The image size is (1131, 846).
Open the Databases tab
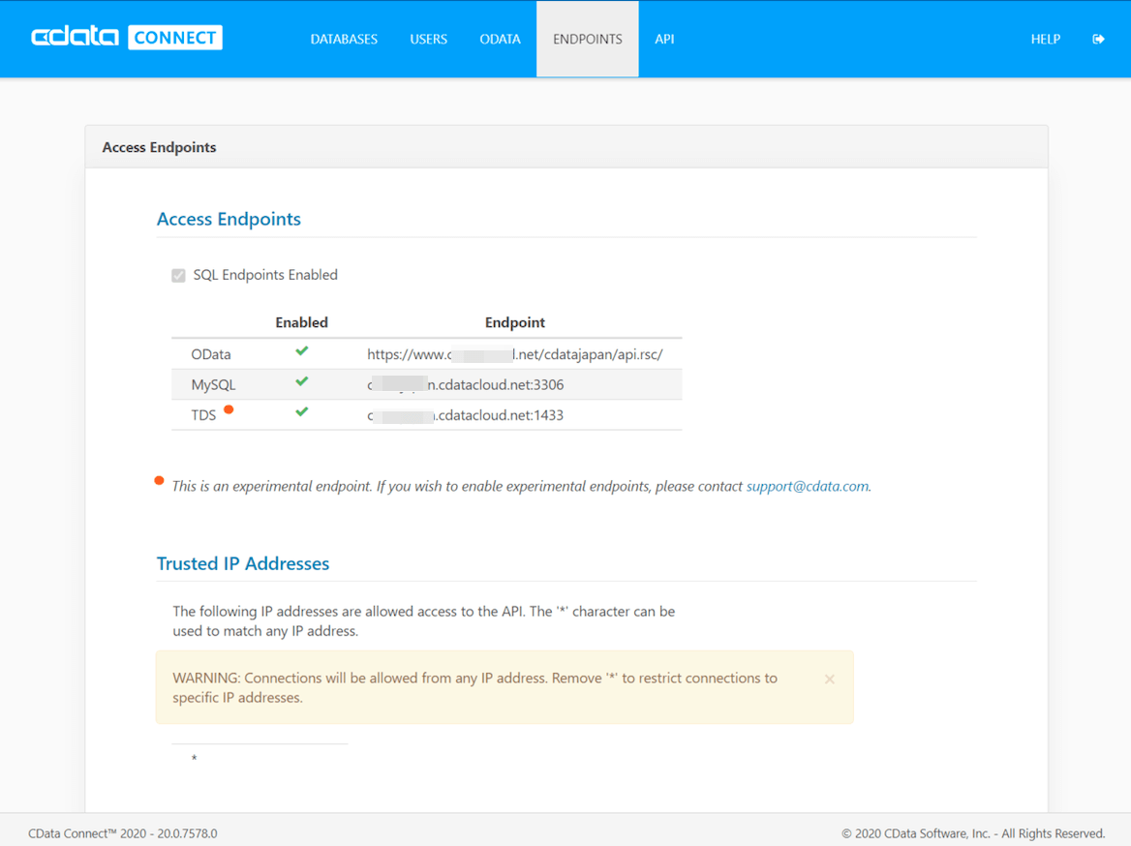[x=344, y=39]
